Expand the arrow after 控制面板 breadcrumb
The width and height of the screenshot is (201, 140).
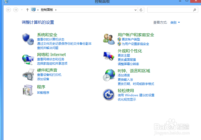tap(56, 10)
